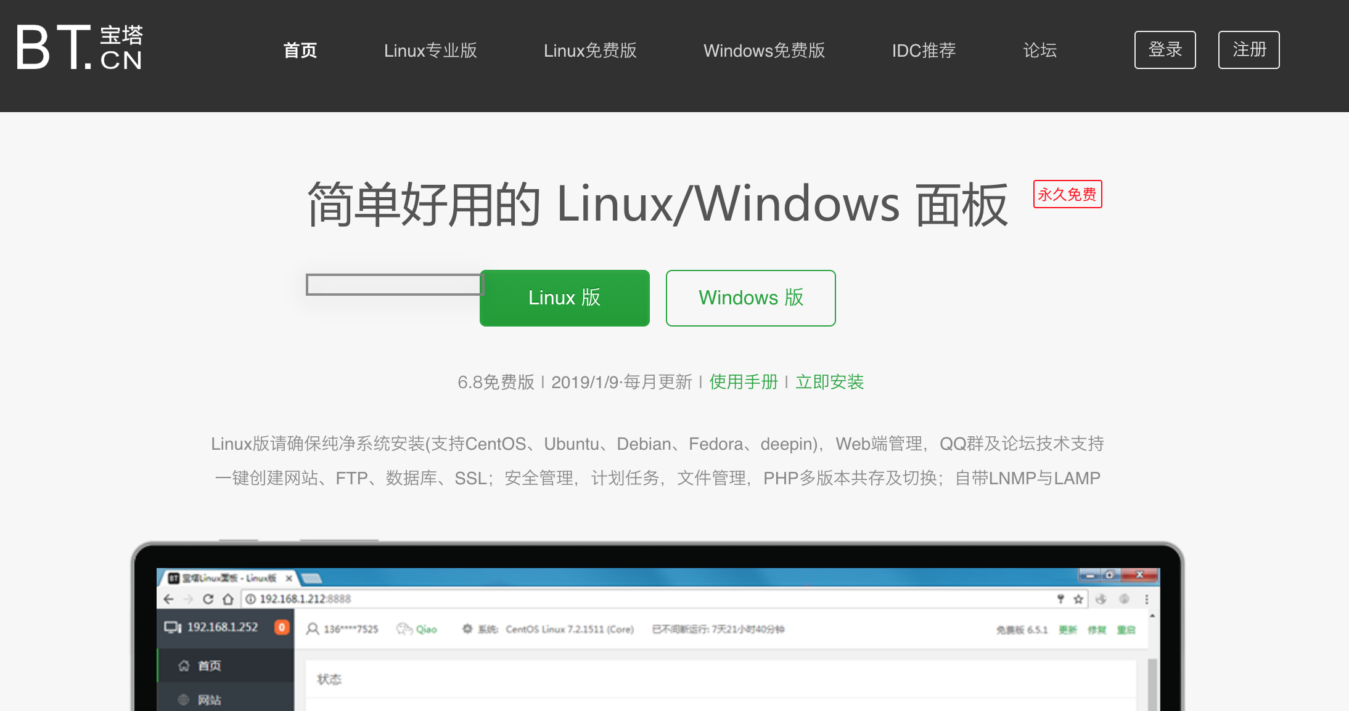
Task: Open the 立即安装 link
Action: click(830, 382)
